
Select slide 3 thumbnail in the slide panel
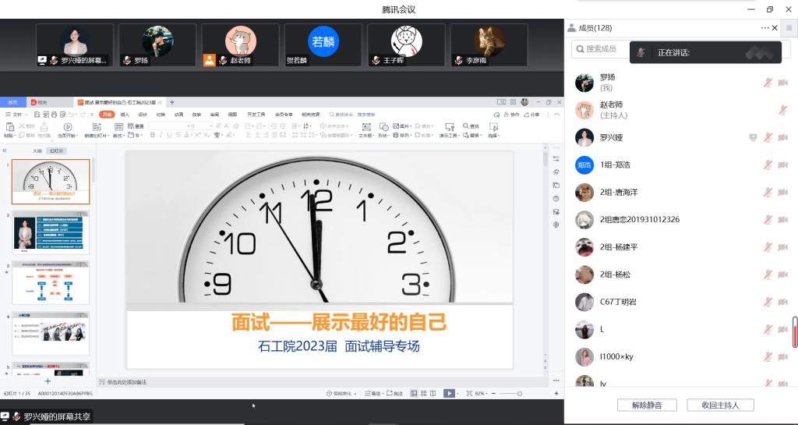[x=51, y=282]
